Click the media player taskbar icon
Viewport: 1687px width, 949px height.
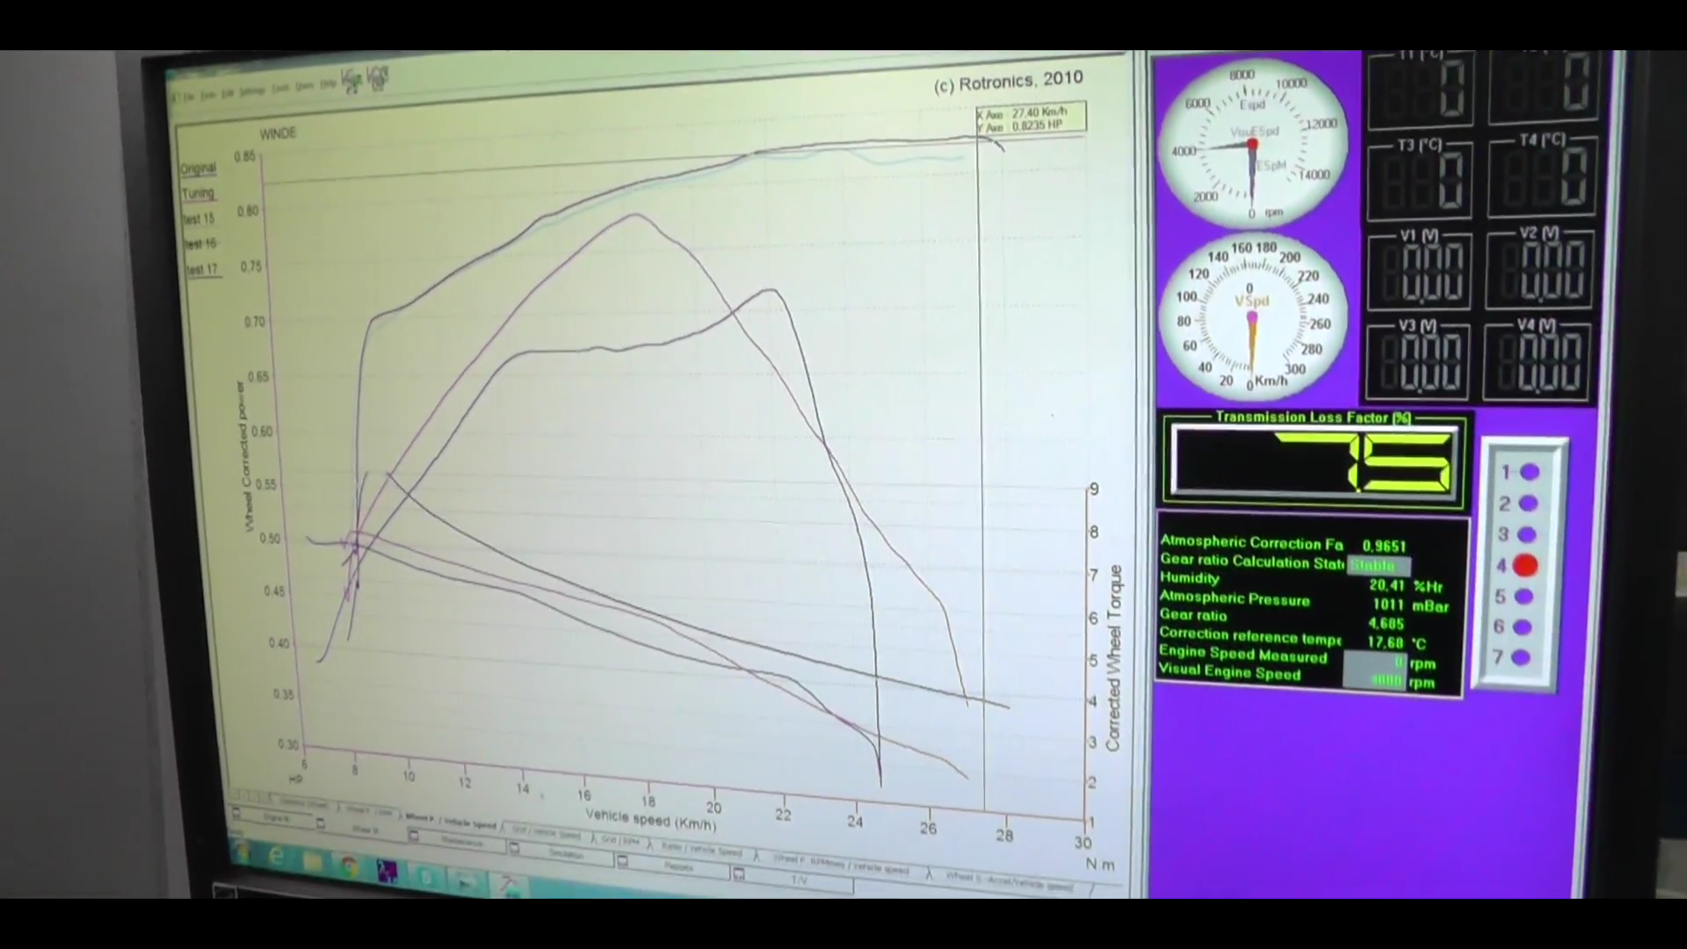click(465, 883)
